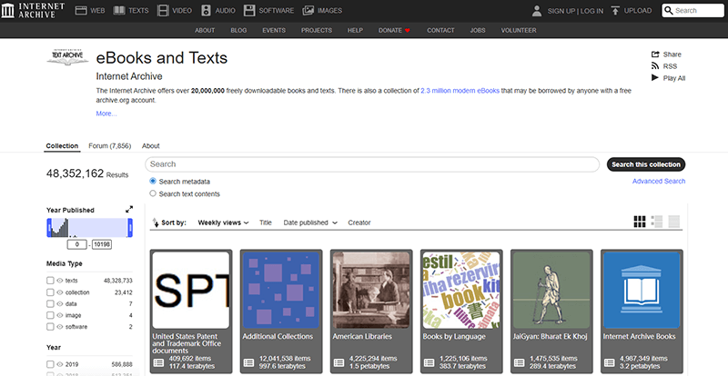The image size is (728, 376).
Task: Open the Texts book icon
Action: (x=119, y=10)
